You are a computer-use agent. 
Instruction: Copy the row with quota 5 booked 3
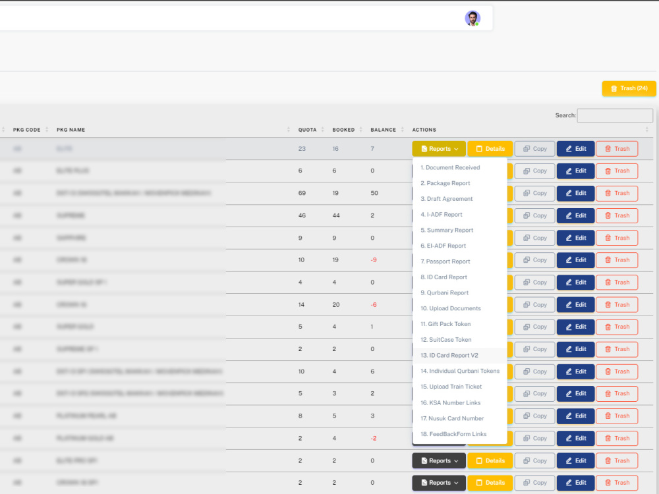(x=534, y=394)
